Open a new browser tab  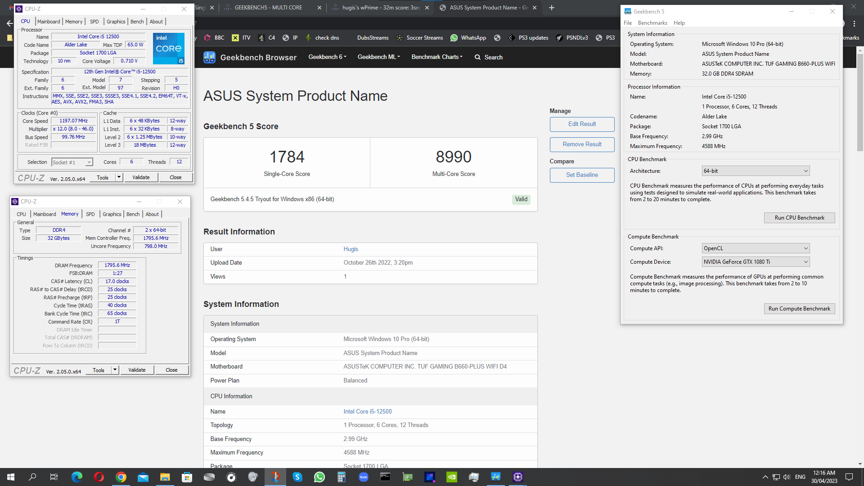(x=552, y=8)
